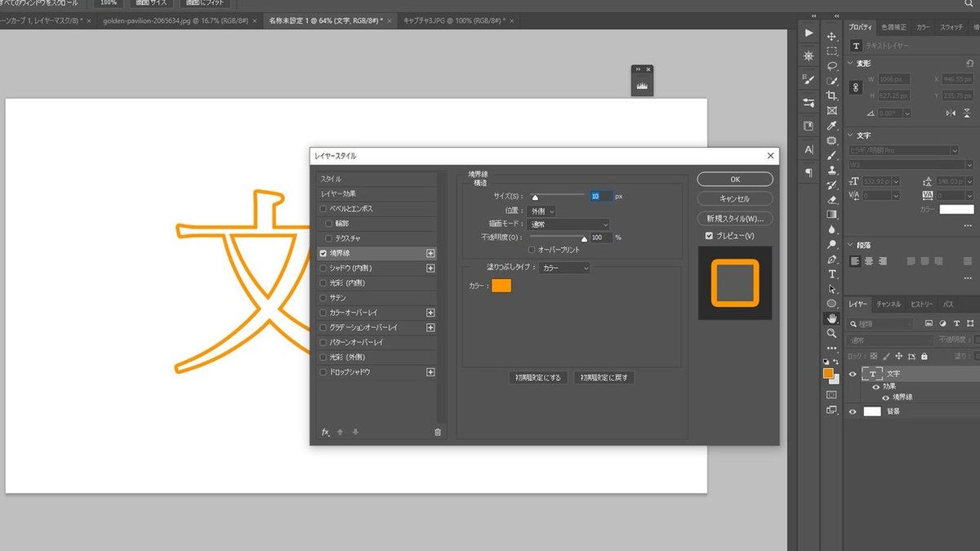Select the Ellipse shape tool
980x551 pixels.
click(x=831, y=304)
